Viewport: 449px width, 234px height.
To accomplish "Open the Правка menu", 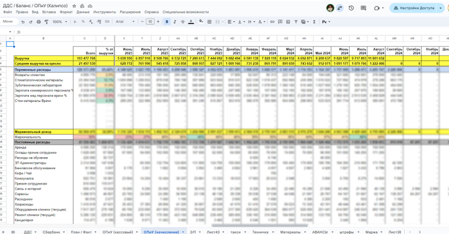I will (x=22, y=12).
